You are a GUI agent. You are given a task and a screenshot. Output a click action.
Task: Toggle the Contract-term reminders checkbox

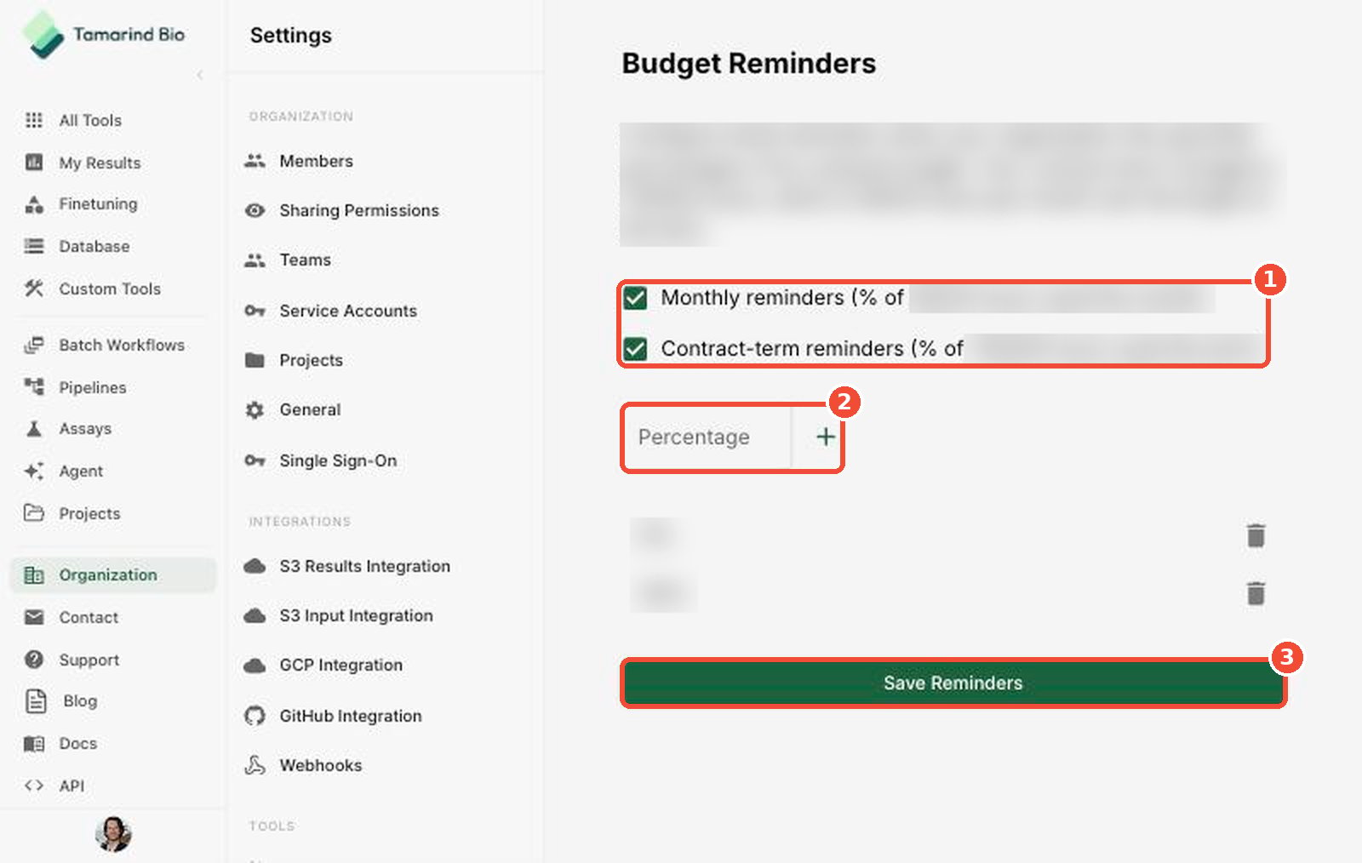click(x=635, y=349)
